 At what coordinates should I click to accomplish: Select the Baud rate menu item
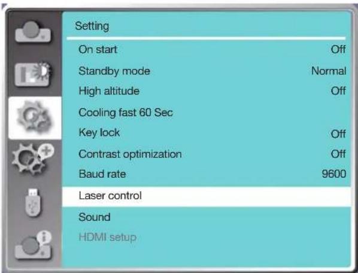[207, 174]
